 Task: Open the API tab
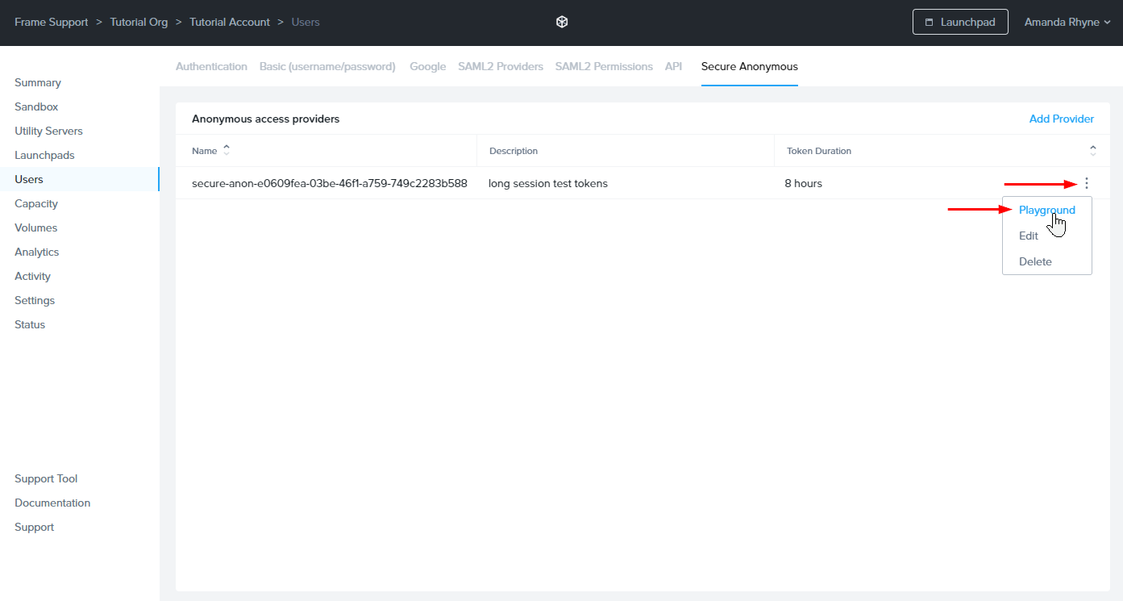pos(673,66)
